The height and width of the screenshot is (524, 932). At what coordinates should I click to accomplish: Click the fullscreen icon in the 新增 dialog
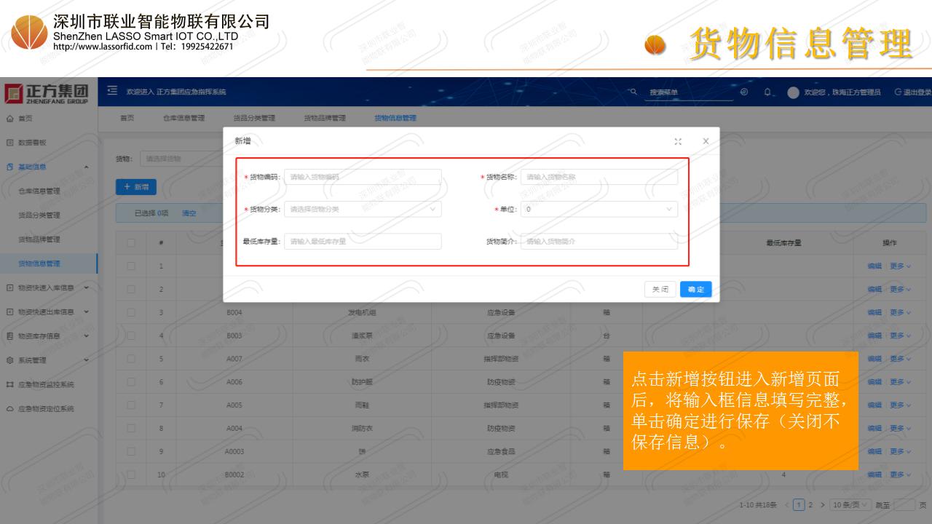[x=678, y=141]
